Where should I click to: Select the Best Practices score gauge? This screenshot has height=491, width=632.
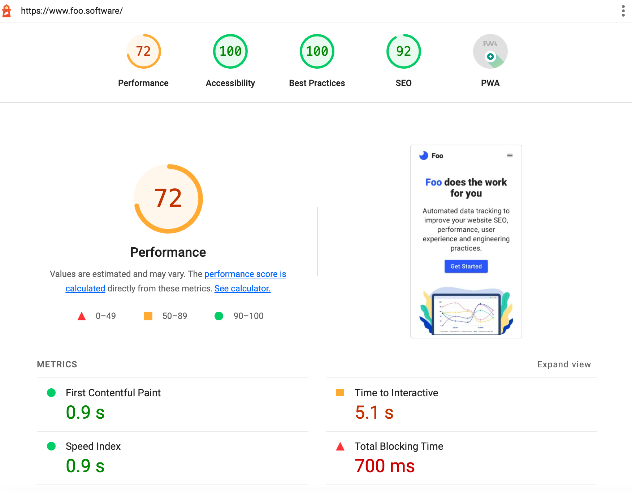316,51
